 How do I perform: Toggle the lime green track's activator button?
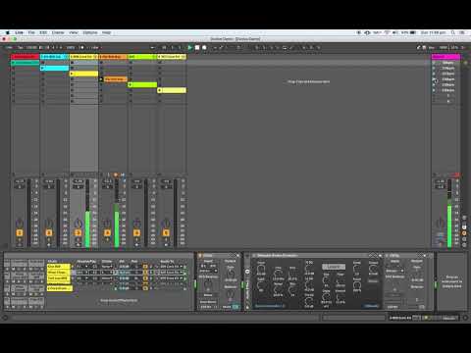coord(136,232)
